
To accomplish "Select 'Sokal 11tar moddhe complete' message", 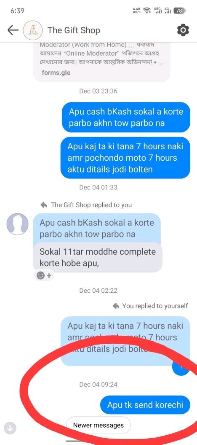I will click(98, 257).
